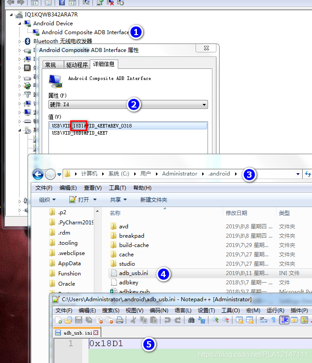Click the Close document icon in Notepad++ toolbar

pyautogui.click(x=99, y=320)
